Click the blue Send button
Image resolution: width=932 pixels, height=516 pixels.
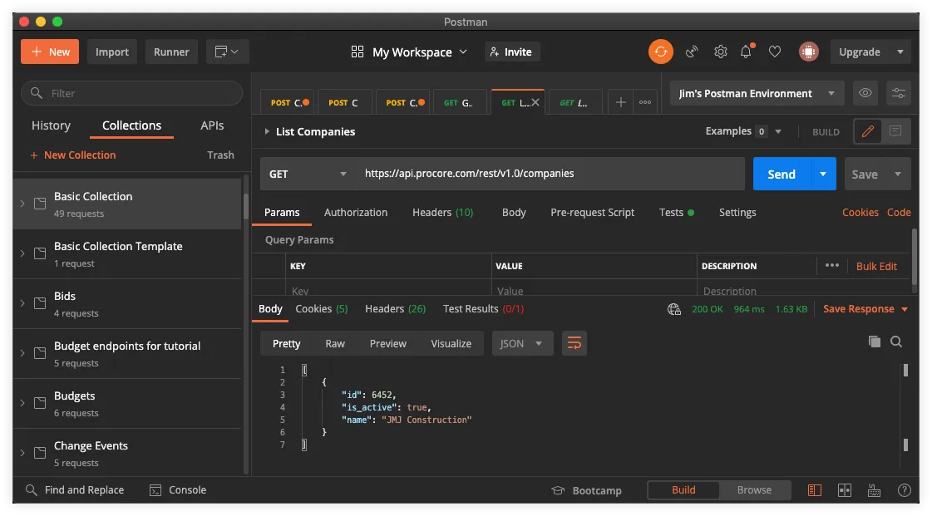click(781, 174)
